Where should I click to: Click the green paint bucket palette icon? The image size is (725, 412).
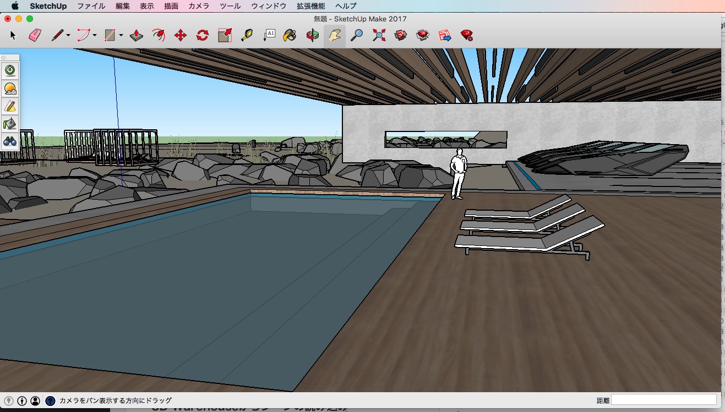tap(10, 123)
